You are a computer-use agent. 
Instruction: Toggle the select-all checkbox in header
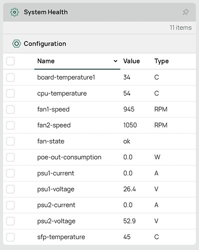[x=10, y=61]
